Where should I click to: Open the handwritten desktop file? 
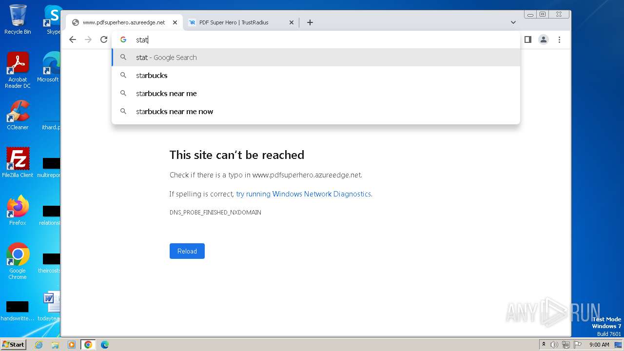(18, 311)
